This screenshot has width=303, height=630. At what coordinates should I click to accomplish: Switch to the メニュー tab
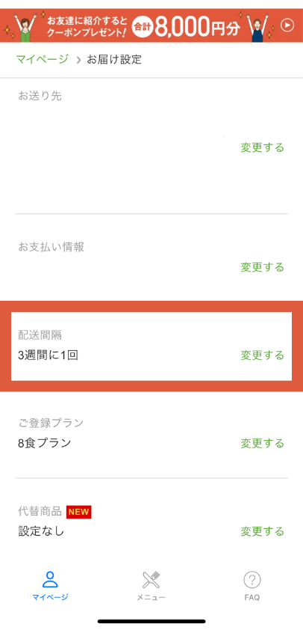151,598
